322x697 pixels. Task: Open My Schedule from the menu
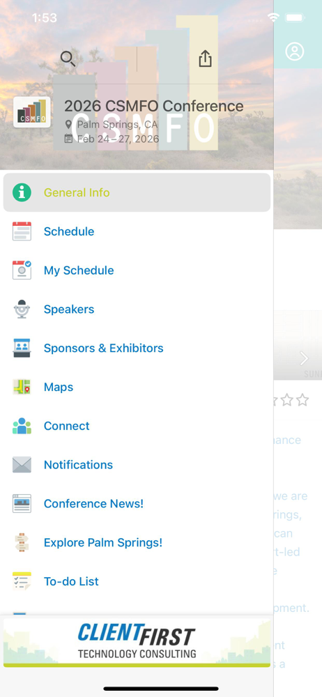click(137, 270)
